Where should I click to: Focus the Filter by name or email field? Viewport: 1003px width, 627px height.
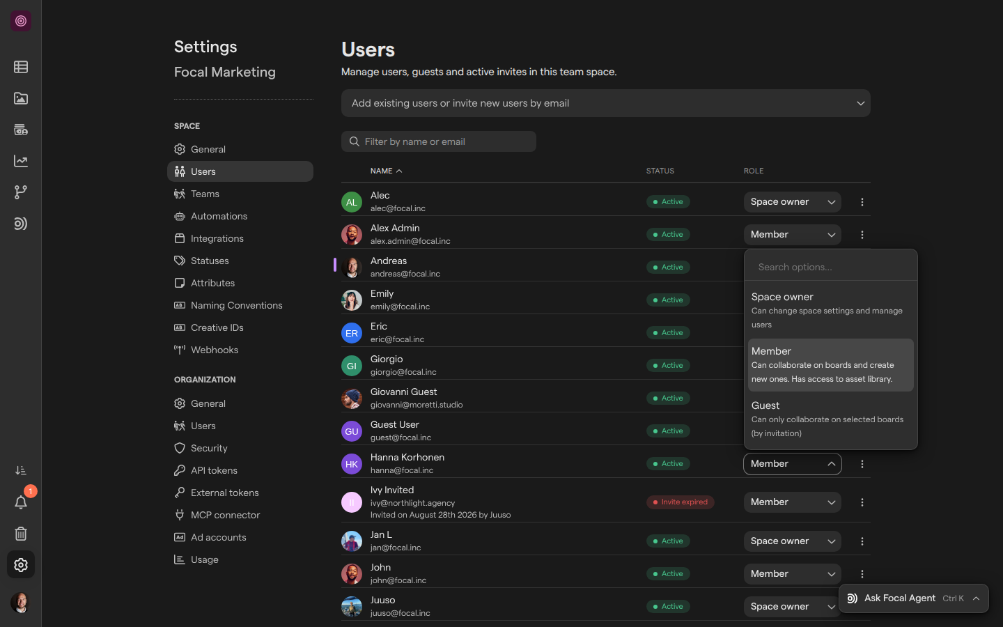pos(439,141)
